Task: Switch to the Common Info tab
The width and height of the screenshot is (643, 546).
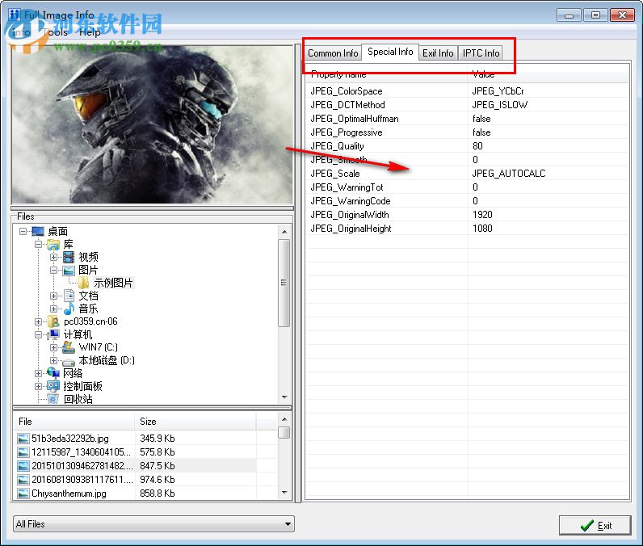Action: (333, 53)
